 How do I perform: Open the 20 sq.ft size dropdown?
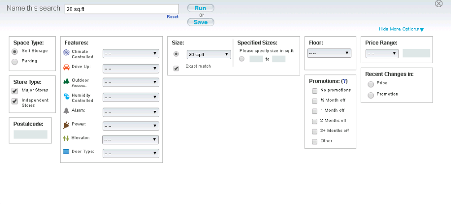[209, 54]
